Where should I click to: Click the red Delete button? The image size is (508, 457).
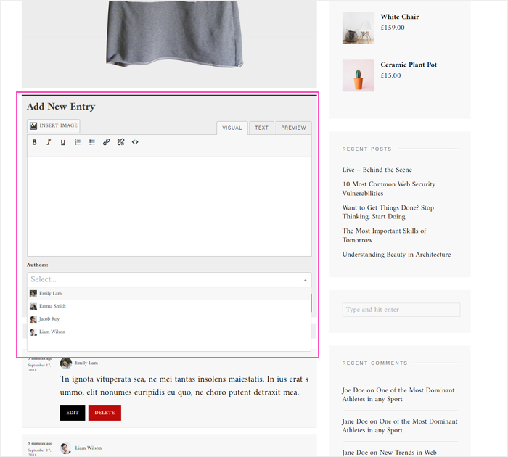coord(105,413)
